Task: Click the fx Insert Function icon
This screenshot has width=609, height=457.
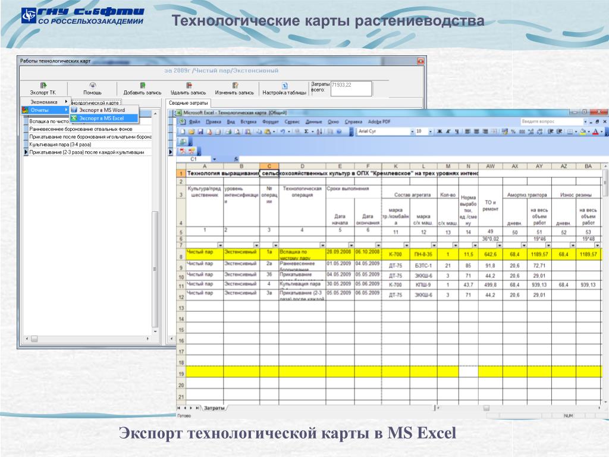Action: coord(236,159)
